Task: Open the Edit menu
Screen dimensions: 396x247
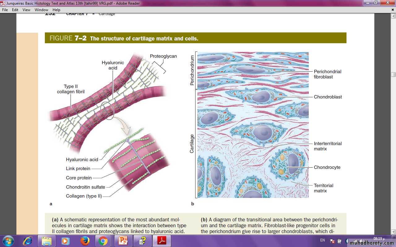Action: [x=15, y=10]
